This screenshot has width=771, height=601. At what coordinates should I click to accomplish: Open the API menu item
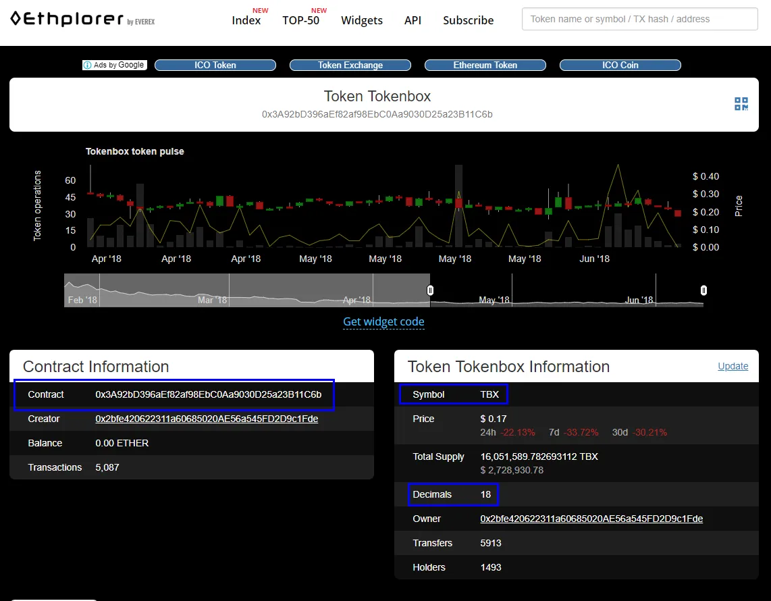(x=413, y=20)
